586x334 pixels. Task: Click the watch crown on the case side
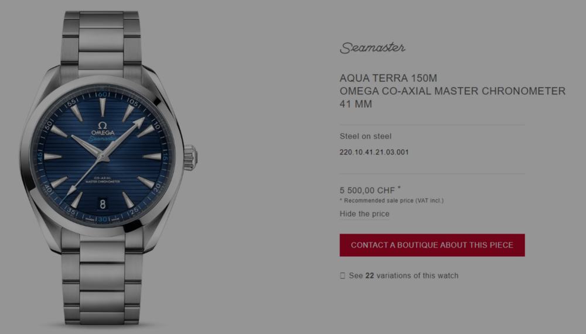pyautogui.click(x=190, y=158)
